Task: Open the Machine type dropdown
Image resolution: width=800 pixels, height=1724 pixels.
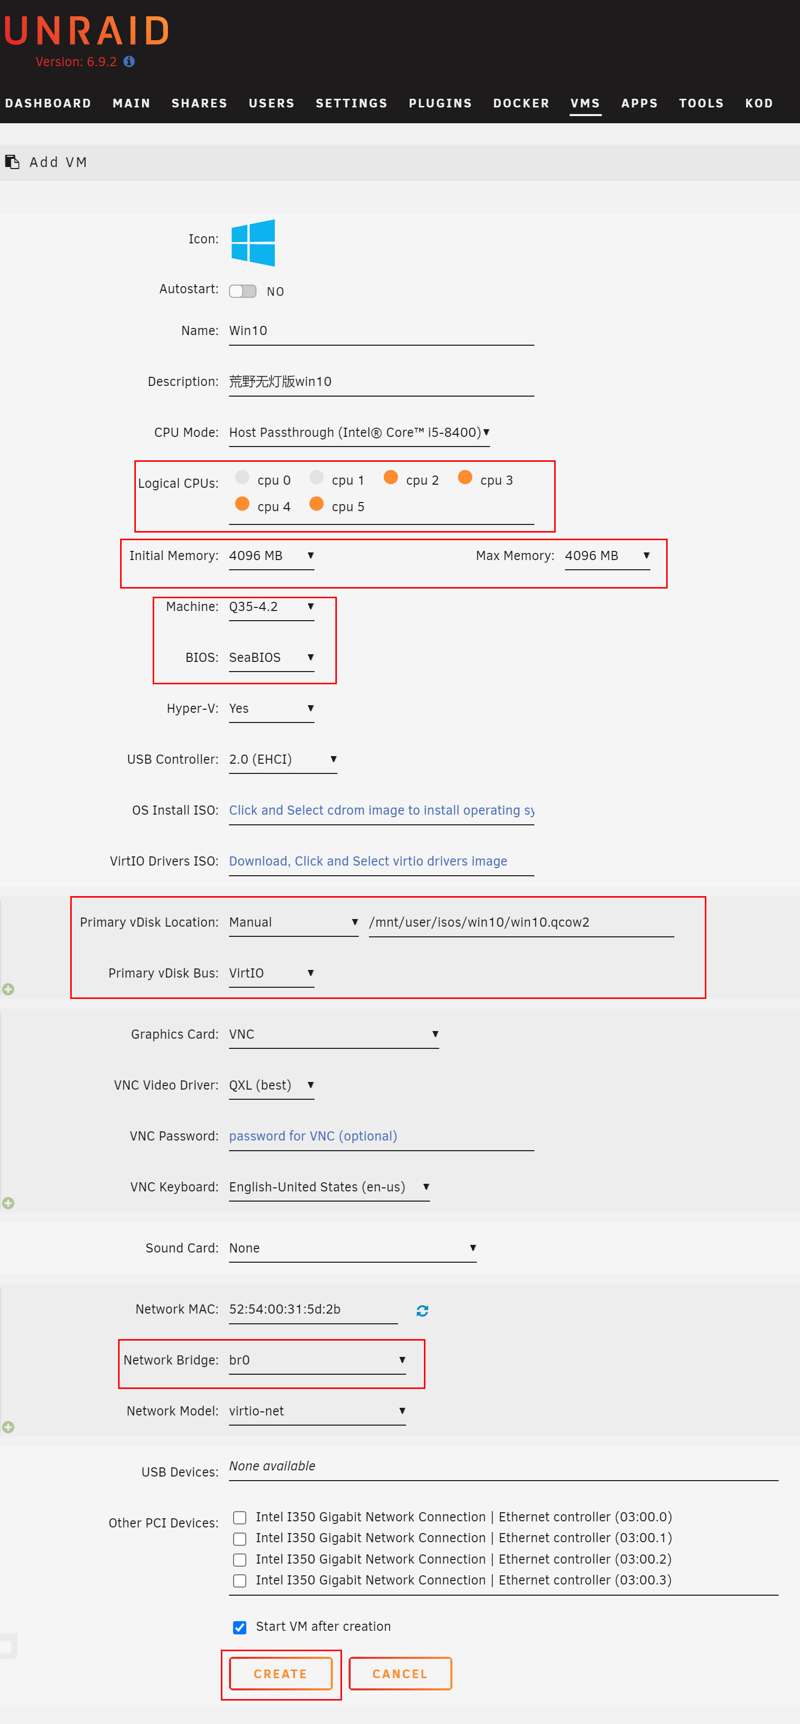Action: [x=272, y=607]
